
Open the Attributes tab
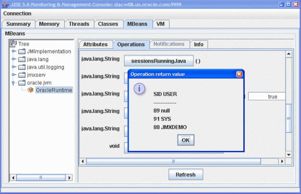point(95,44)
